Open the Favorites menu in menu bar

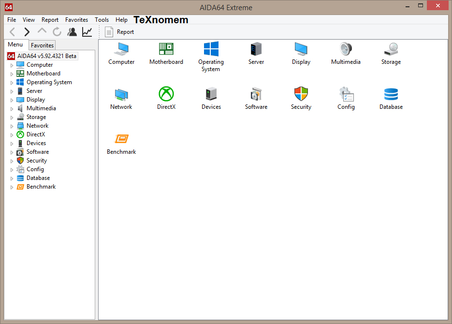coord(76,20)
